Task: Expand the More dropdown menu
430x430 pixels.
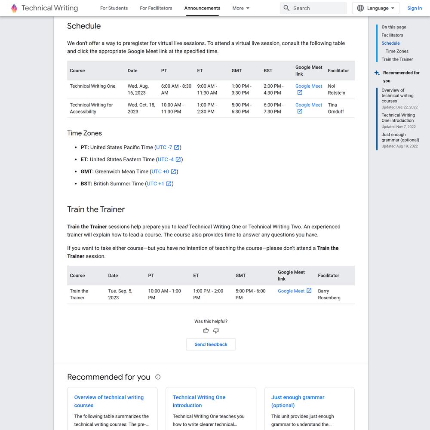Action: tap(241, 8)
